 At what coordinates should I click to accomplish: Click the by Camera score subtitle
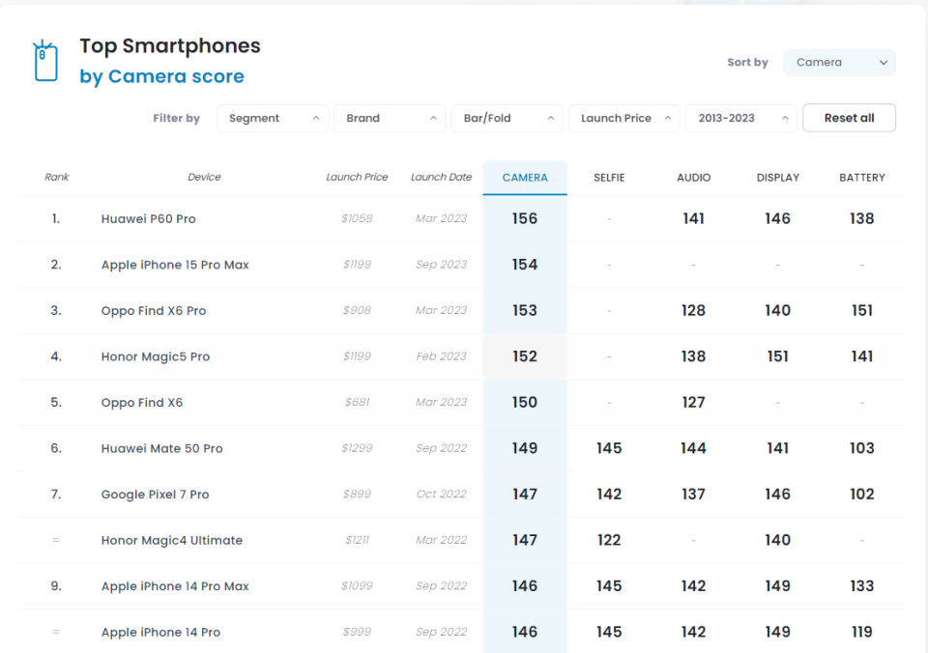pos(162,77)
